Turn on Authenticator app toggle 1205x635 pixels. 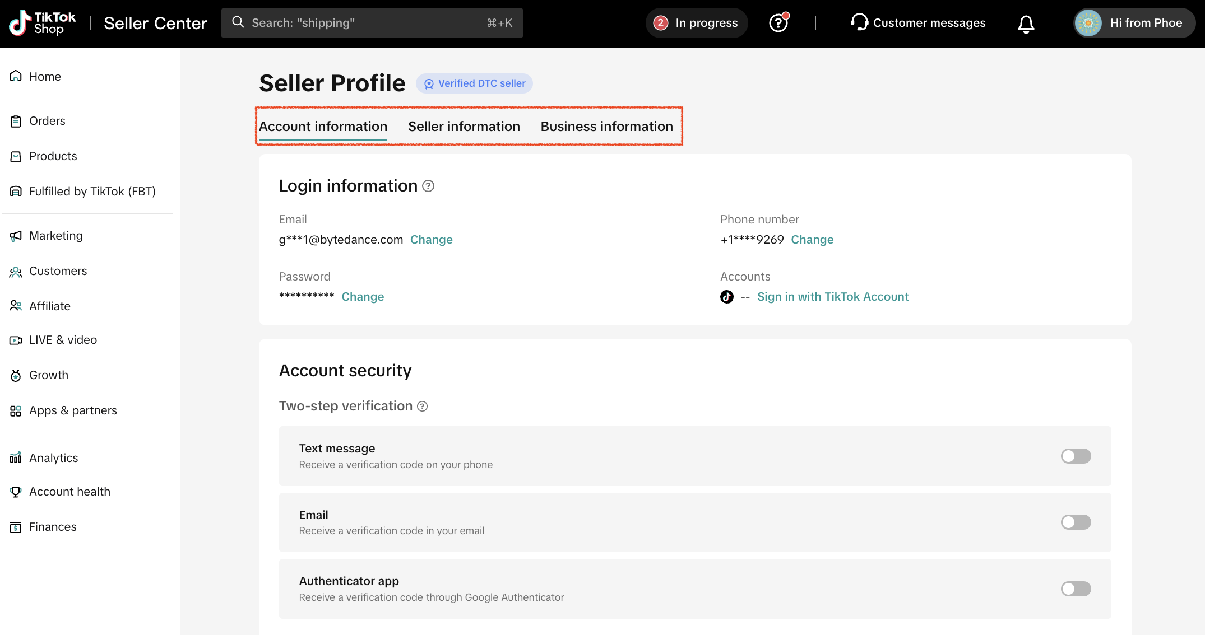[x=1075, y=589]
